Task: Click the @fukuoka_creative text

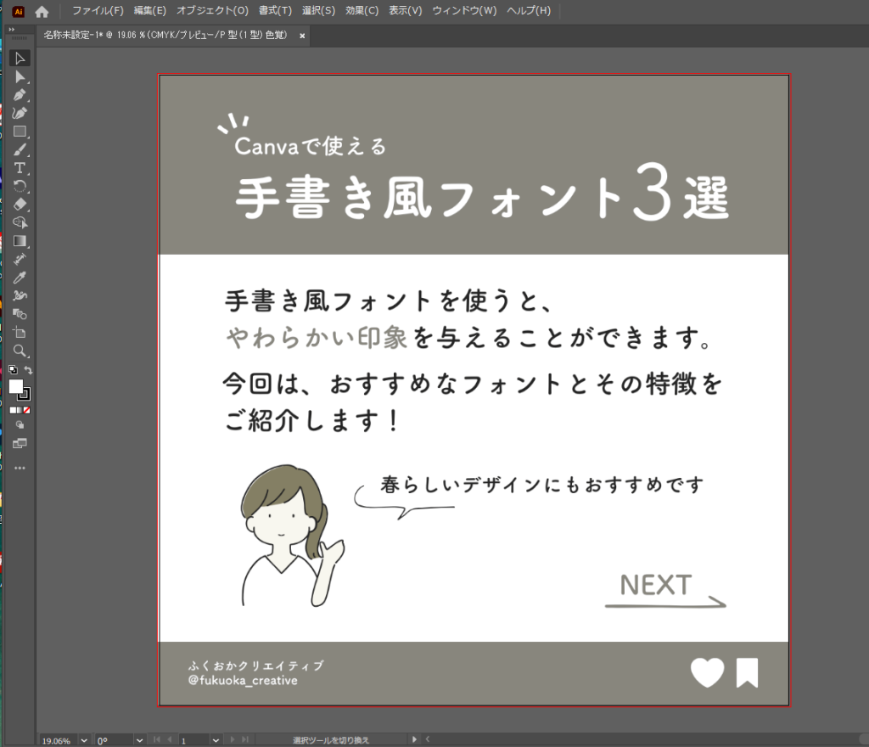Action: point(243,681)
